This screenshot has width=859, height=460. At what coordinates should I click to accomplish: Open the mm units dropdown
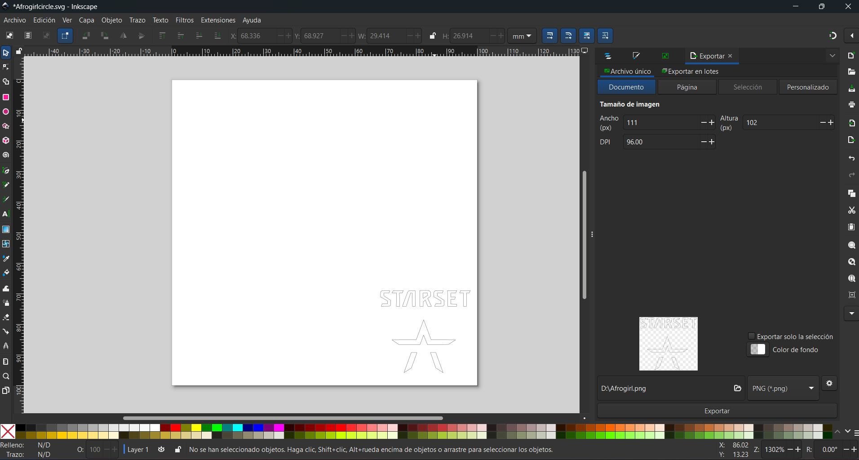[x=522, y=36]
